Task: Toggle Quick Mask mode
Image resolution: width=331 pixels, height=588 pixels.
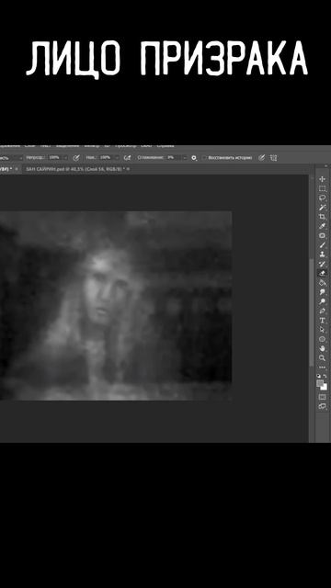Action: 322,397
